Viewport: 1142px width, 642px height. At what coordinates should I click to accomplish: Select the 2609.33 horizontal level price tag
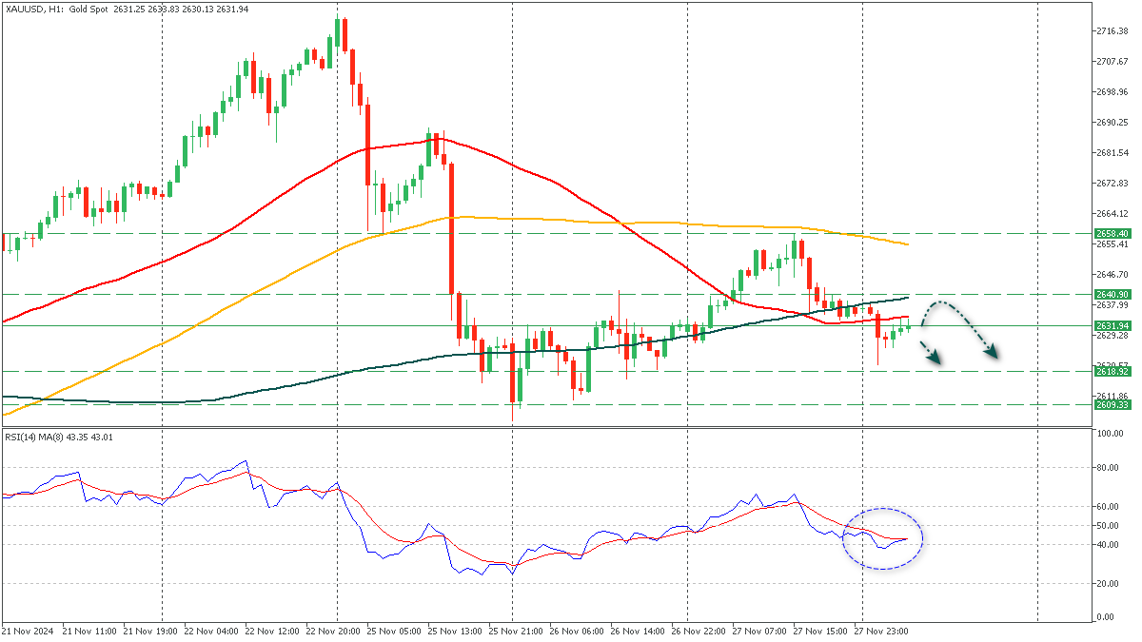tap(1112, 404)
